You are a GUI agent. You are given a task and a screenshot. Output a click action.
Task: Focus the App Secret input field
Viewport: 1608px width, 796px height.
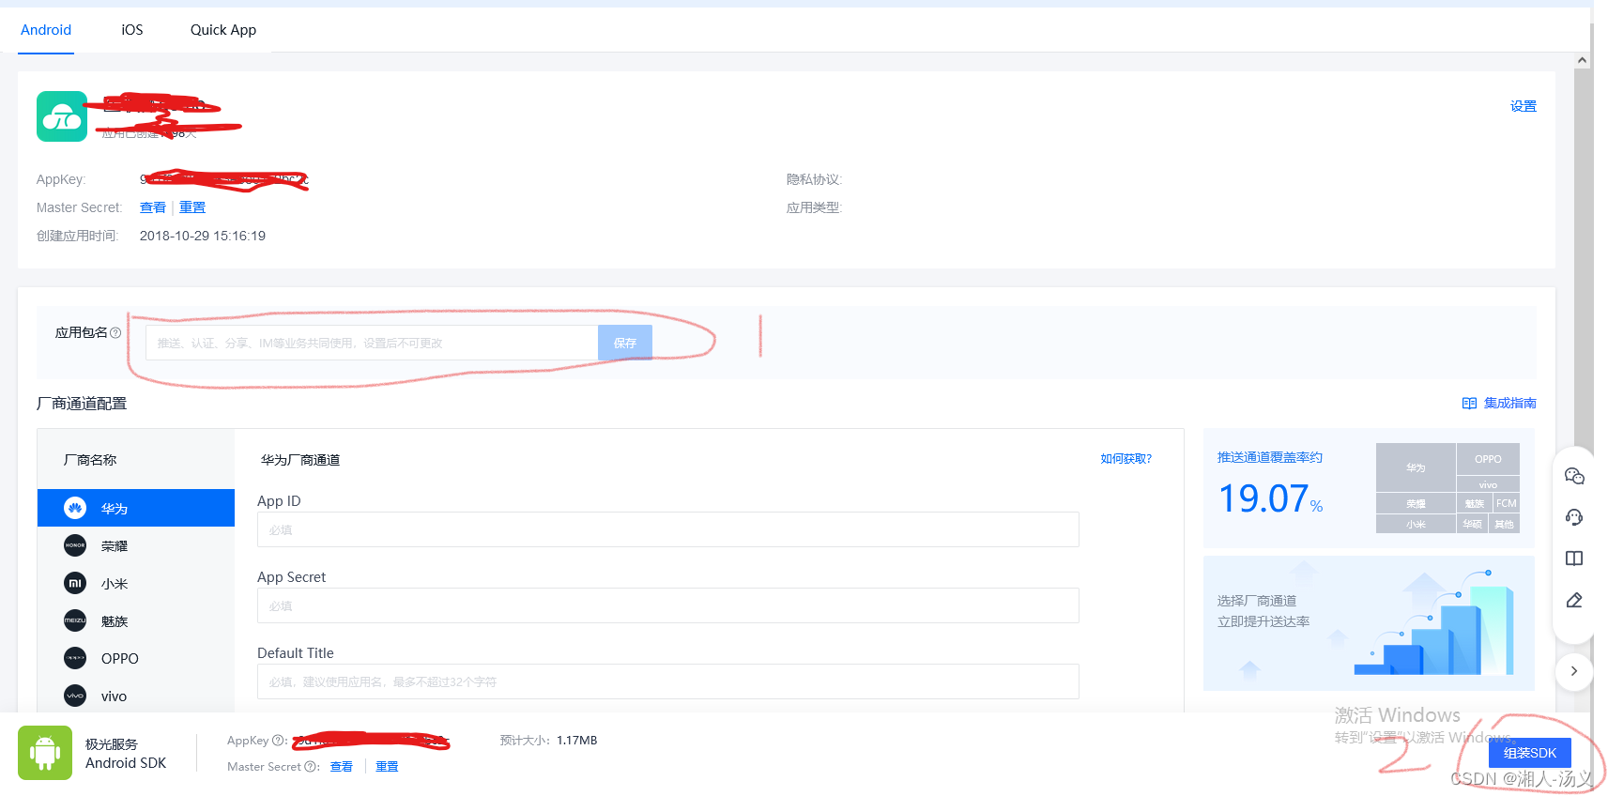(668, 605)
